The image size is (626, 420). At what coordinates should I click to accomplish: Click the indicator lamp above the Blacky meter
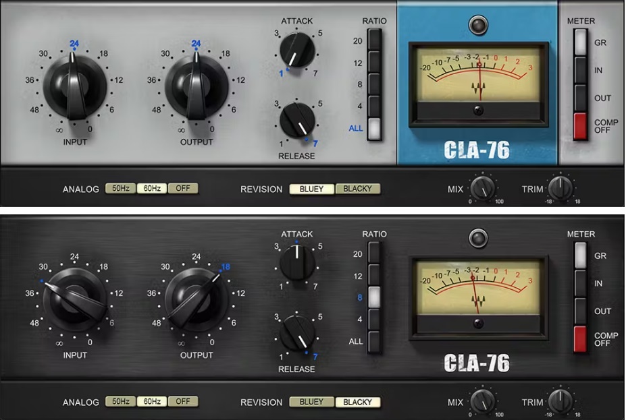[479, 237]
